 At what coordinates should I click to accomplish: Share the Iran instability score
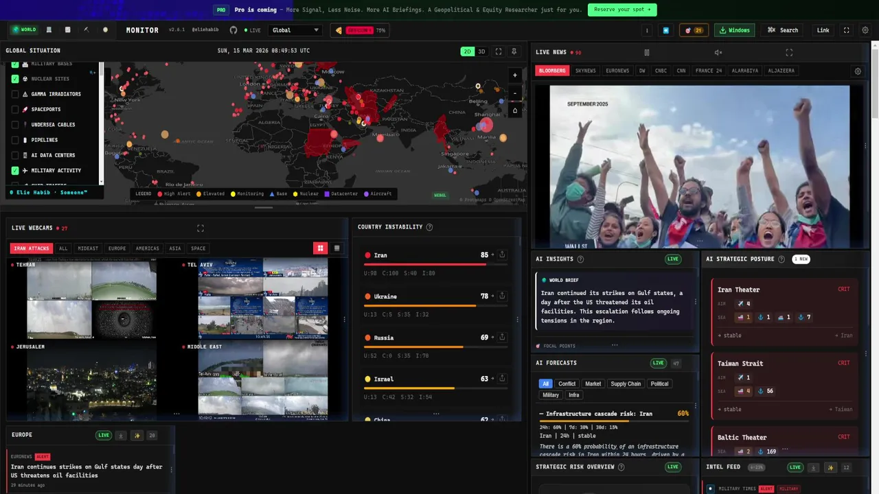(x=502, y=255)
